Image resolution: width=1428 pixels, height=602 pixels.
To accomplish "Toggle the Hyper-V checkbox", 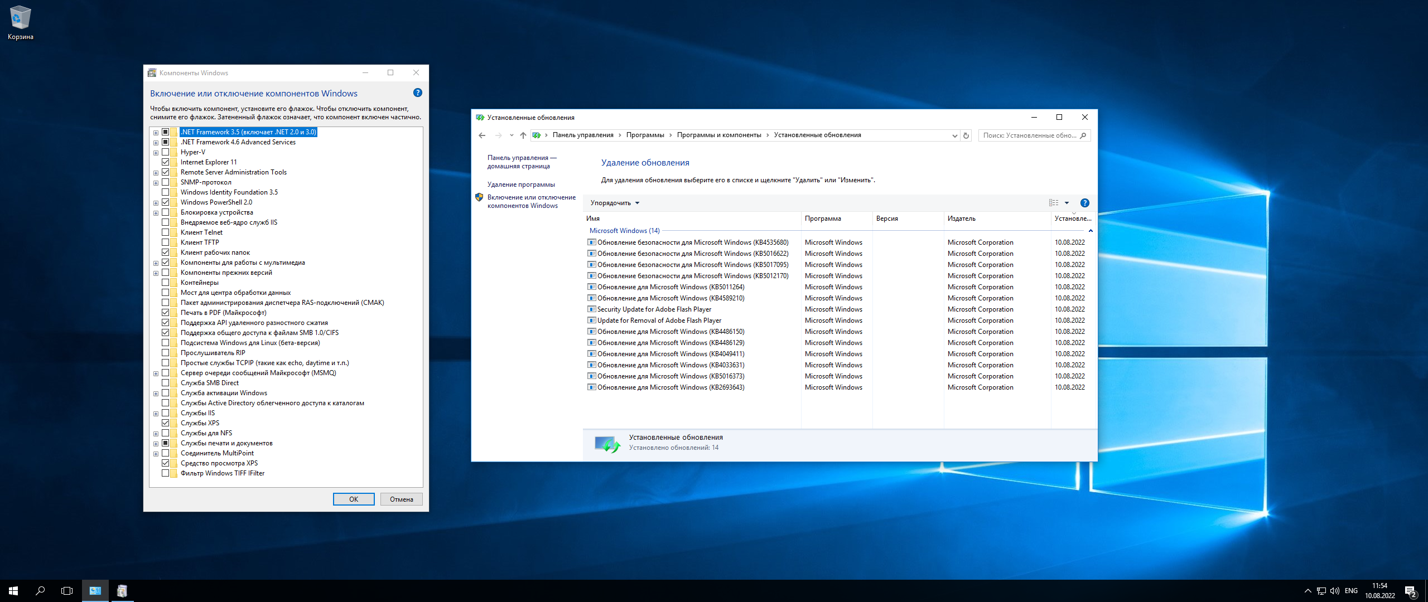I will [x=166, y=152].
